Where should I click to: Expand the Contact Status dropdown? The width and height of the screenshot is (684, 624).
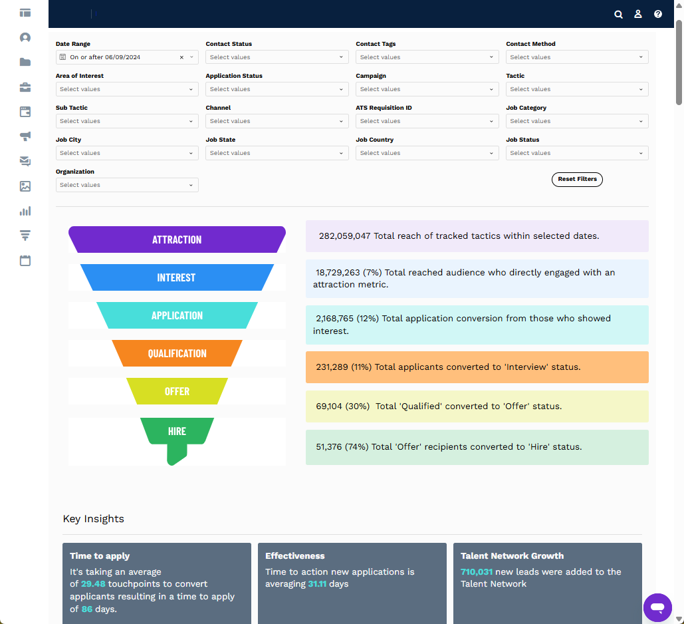click(x=277, y=57)
